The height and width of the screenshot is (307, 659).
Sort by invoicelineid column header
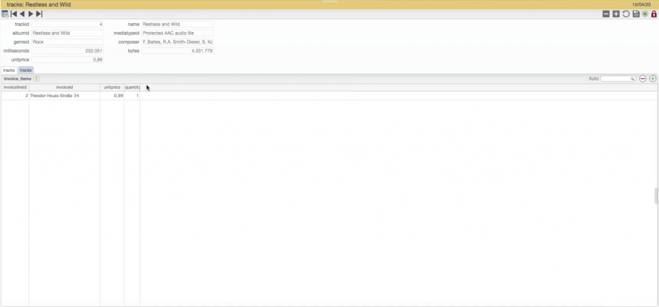point(15,87)
